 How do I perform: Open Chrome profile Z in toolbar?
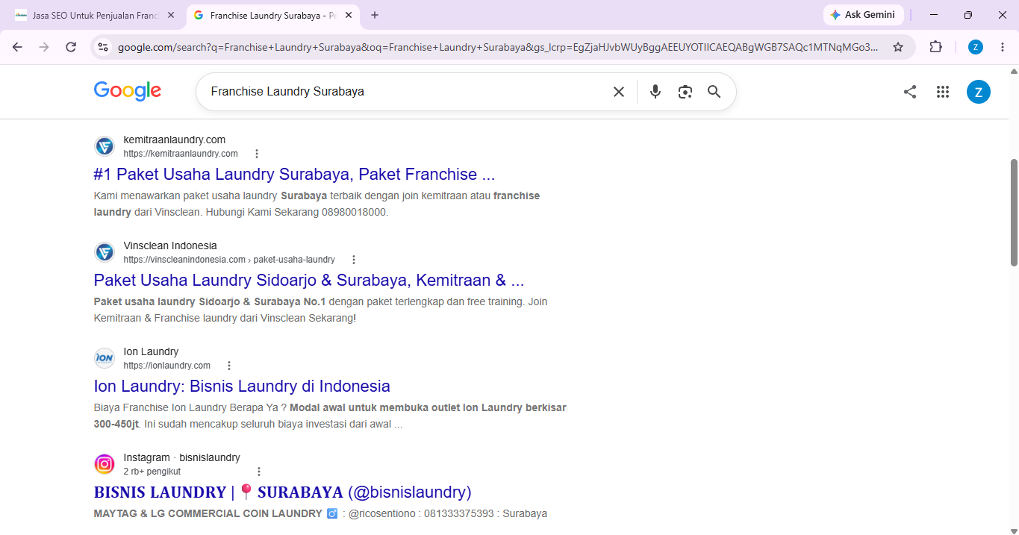[975, 47]
